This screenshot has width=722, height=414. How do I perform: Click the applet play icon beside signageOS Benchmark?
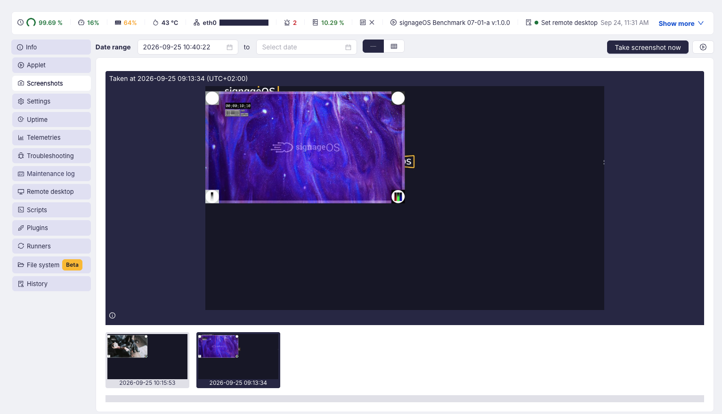click(393, 23)
